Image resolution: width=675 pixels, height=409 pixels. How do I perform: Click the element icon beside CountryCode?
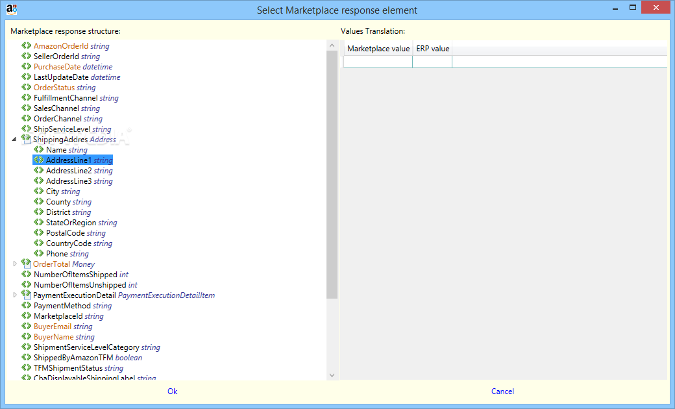point(39,243)
